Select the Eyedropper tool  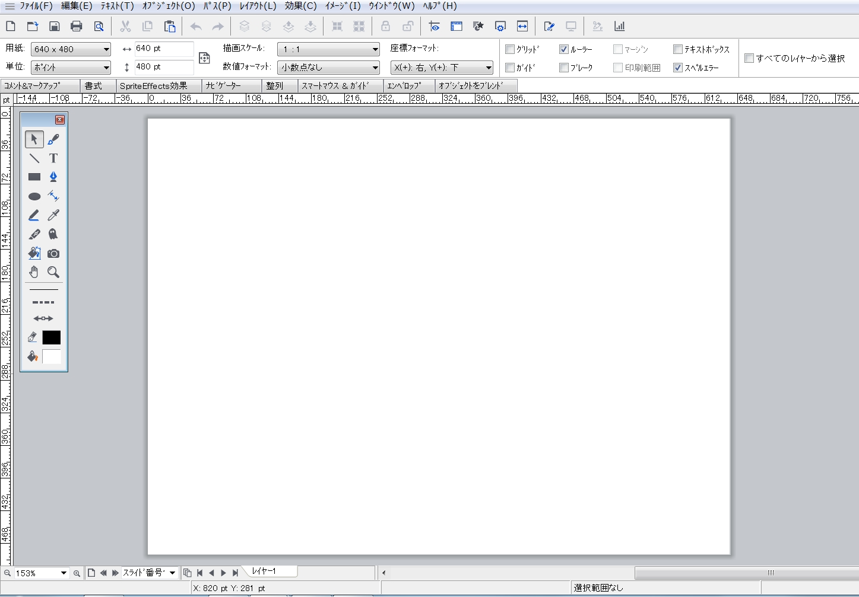(x=53, y=215)
